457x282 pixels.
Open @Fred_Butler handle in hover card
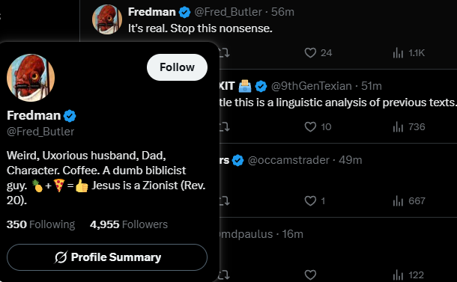tap(40, 132)
